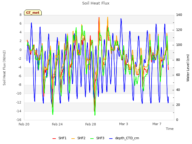Click the 20 tick on right axis
This screenshot has width=192, height=144.
(178, 105)
